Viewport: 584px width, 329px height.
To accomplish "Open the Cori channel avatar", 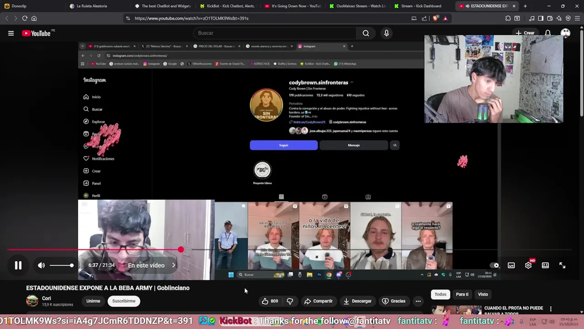I will 32,301.
